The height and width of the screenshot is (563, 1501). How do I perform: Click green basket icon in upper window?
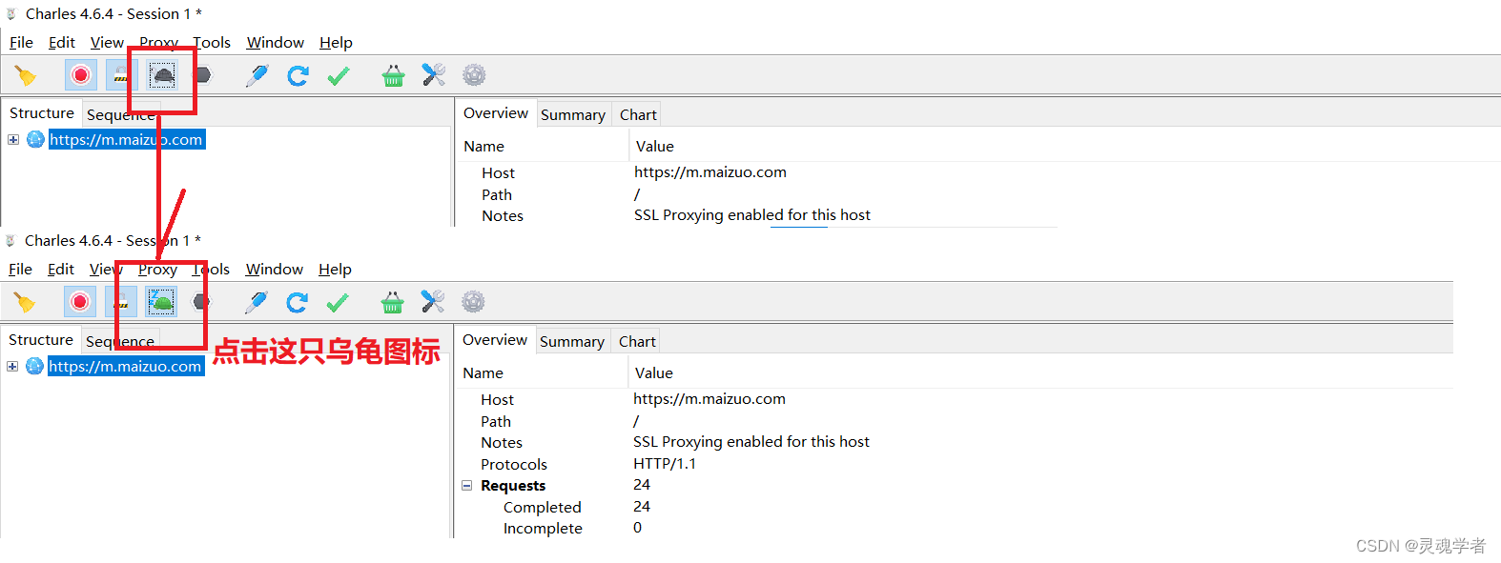393,75
